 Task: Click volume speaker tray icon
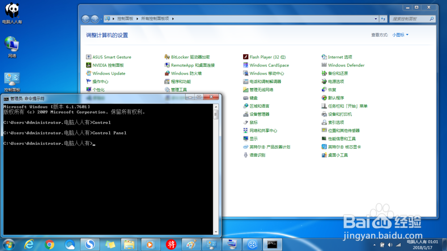[x=390, y=245]
